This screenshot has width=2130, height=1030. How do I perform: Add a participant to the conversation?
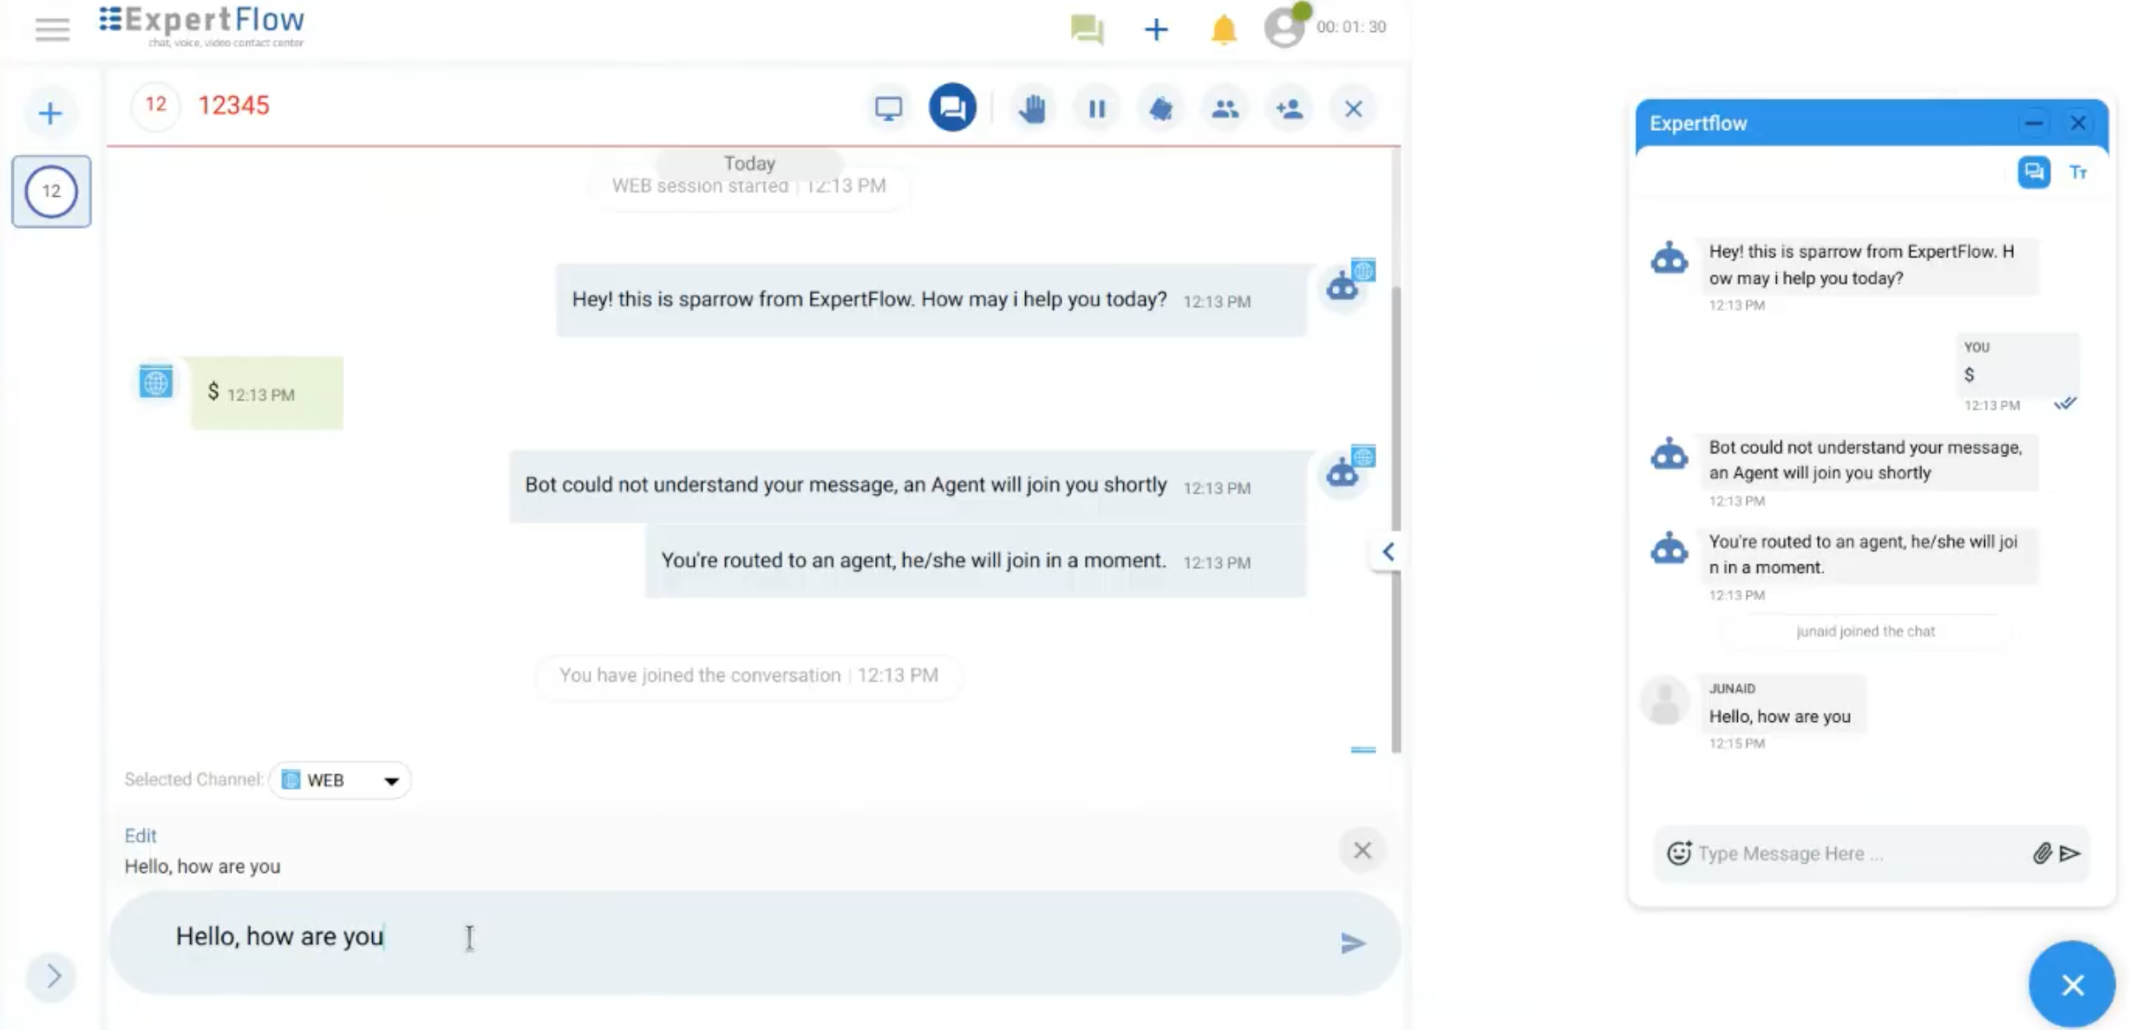[x=1289, y=108]
